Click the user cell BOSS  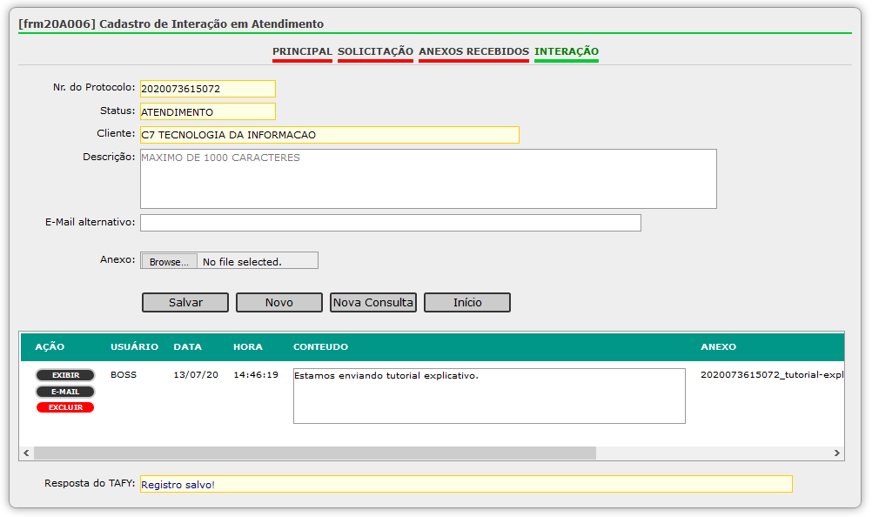tap(124, 374)
